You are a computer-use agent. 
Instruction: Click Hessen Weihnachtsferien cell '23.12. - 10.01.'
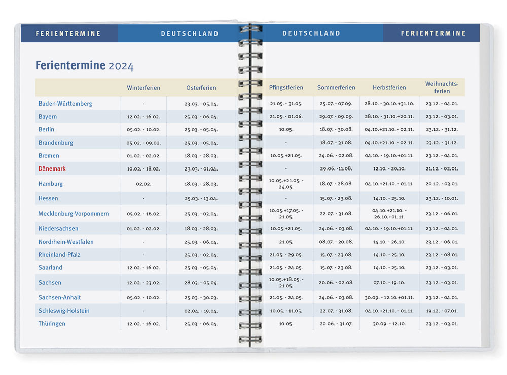(442, 198)
